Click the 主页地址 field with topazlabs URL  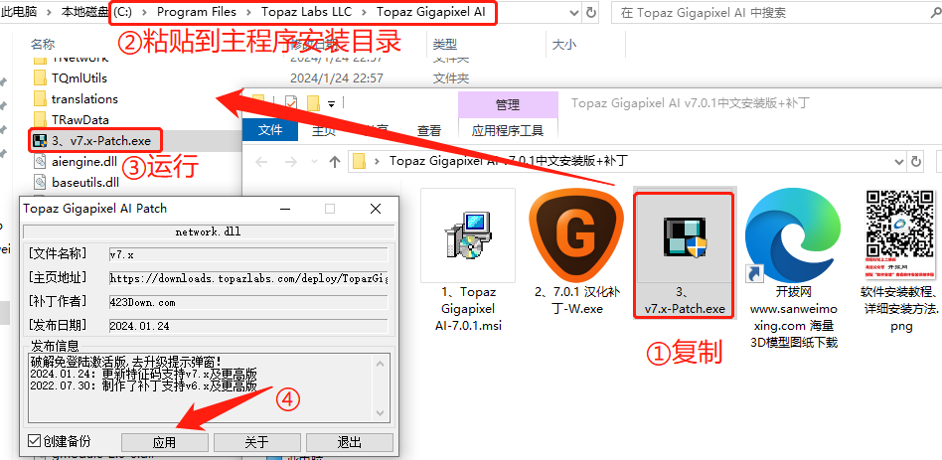coord(248,278)
